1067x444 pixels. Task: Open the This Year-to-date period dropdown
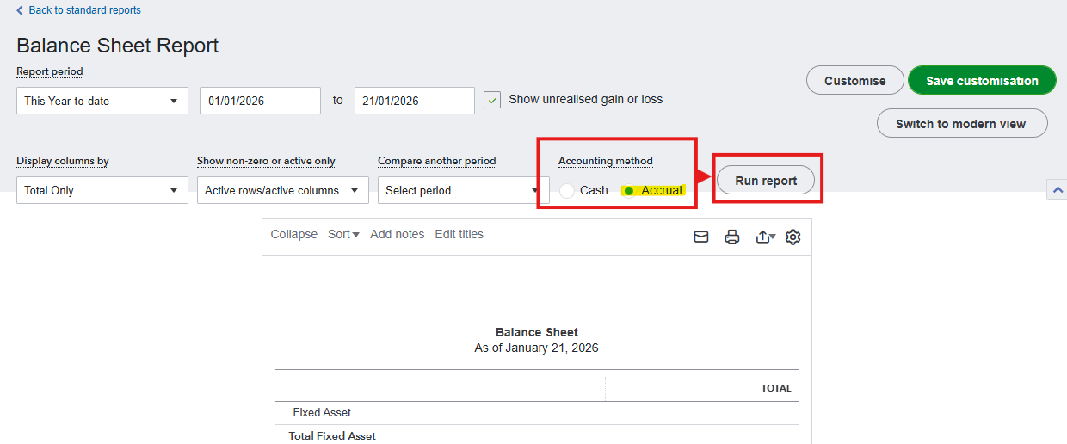[102, 101]
